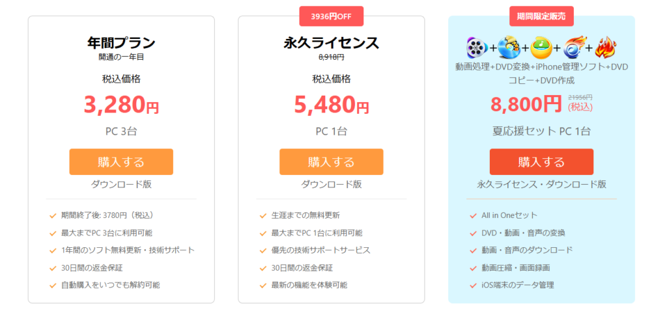667x311 pixels.
Task: Select the 年間プラン heading
Action: tap(121, 43)
